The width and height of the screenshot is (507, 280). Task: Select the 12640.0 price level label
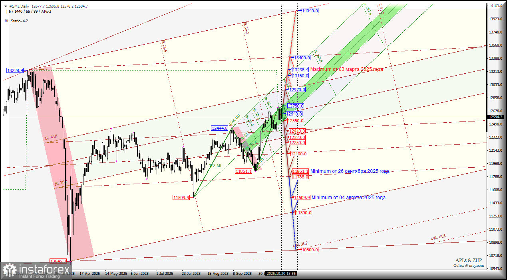point(294,114)
